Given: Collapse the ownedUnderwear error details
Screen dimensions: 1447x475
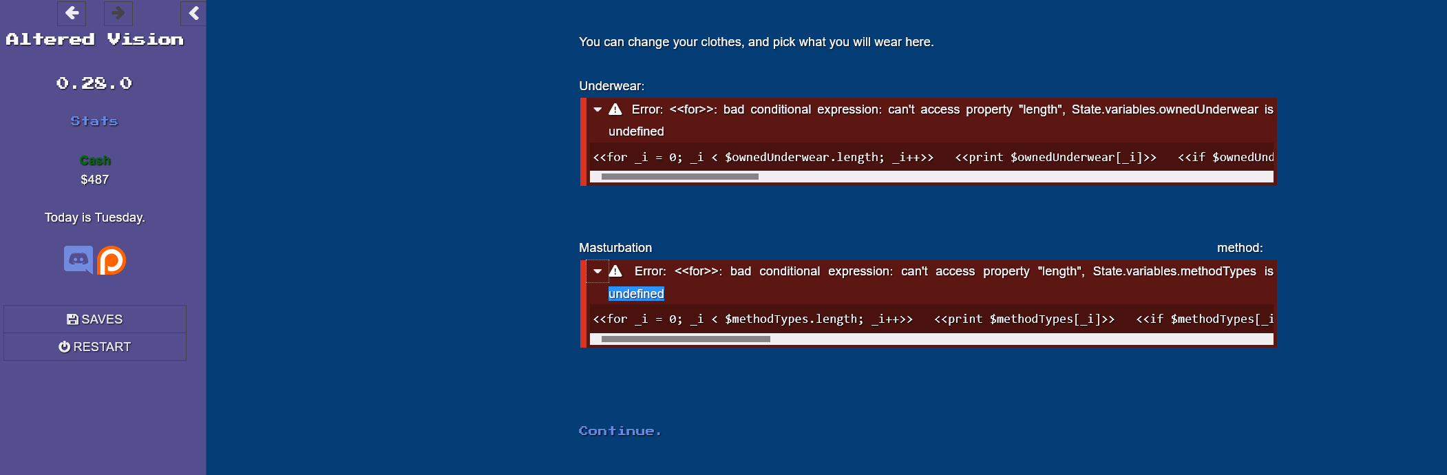Looking at the screenshot, I should 598,109.
